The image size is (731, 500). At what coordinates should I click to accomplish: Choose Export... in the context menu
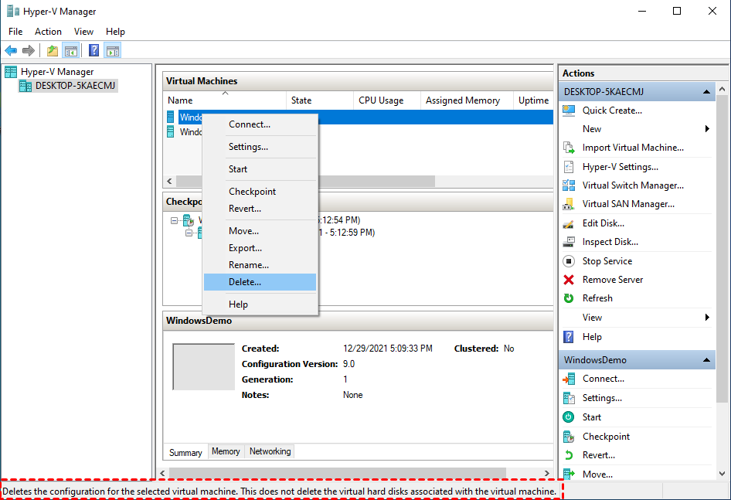(260, 248)
